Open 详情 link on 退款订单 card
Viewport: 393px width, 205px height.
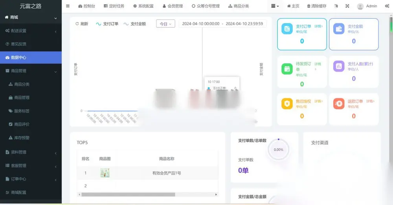click(x=370, y=101)
